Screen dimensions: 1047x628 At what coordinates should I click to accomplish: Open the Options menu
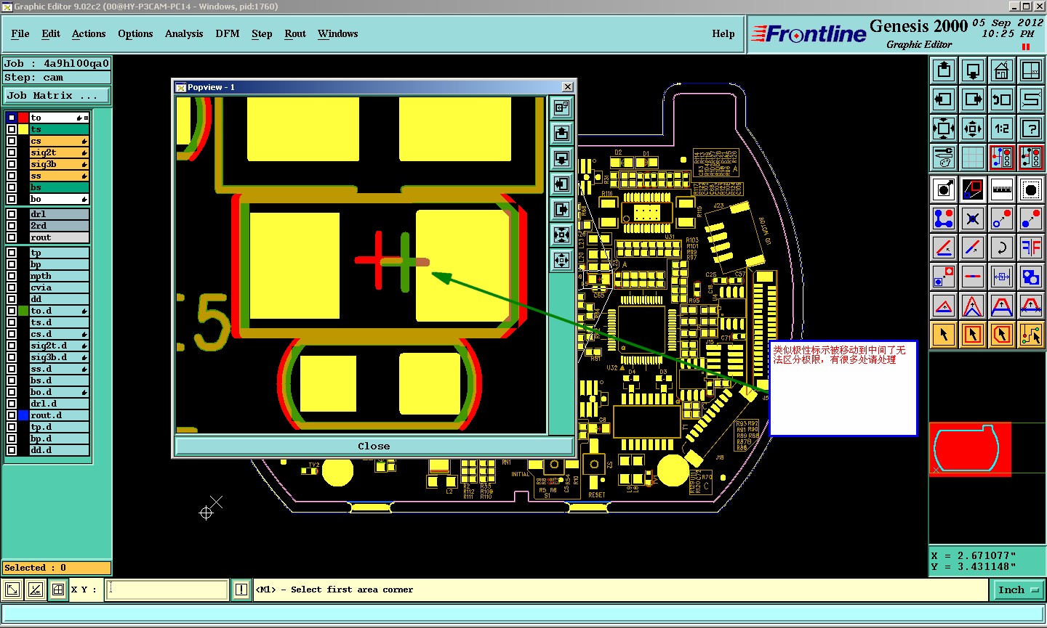click(135, 33)
